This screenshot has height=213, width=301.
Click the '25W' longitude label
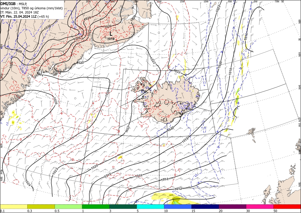coord(136,2)
